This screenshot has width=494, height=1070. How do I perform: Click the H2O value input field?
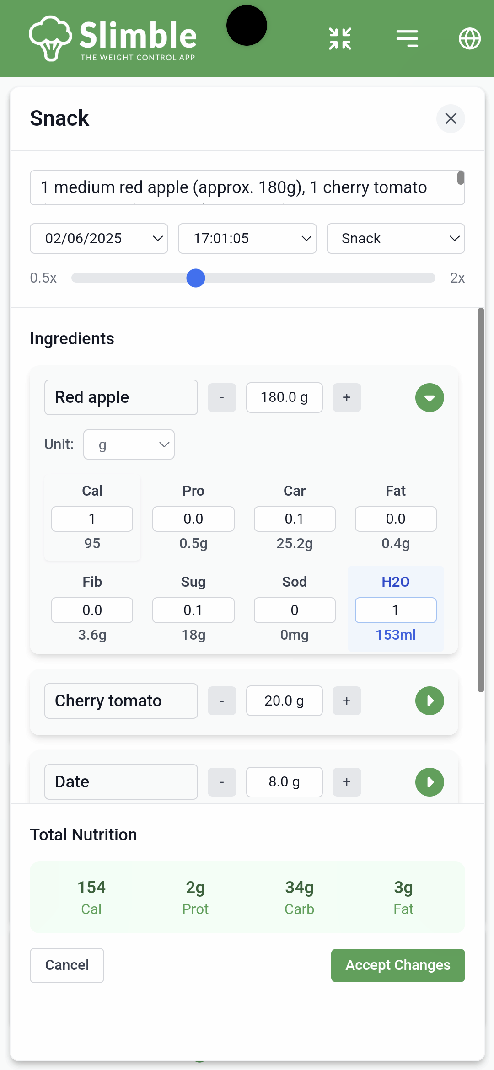click(396, 610)
